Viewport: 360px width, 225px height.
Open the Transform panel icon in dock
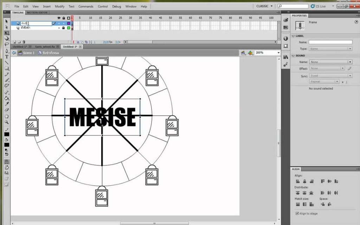click(x=285, y=46)
